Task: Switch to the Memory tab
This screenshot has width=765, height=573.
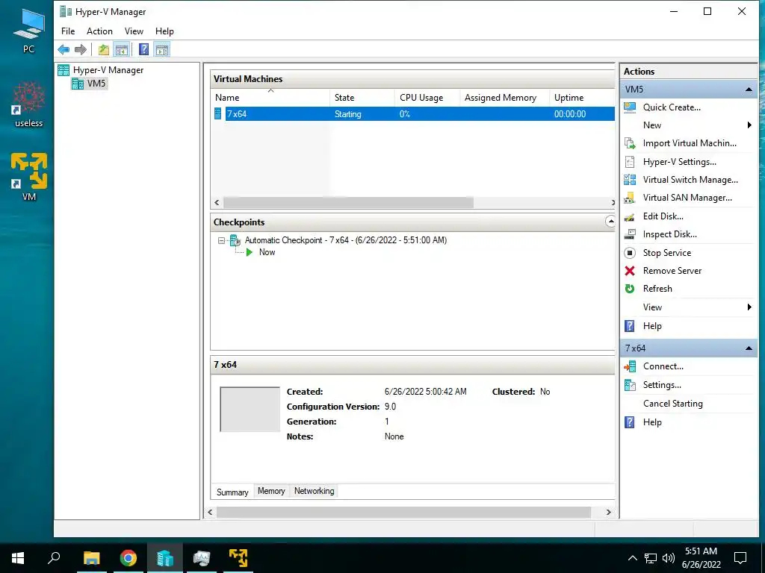Action: pos(271,491)
